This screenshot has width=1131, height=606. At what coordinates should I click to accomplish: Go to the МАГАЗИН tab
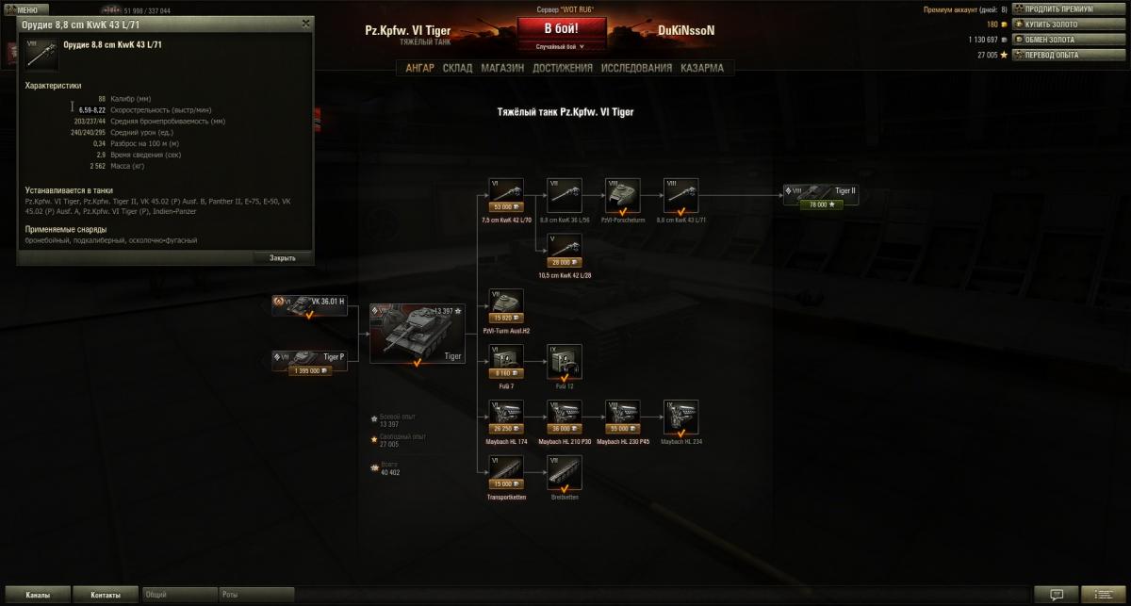502,68
